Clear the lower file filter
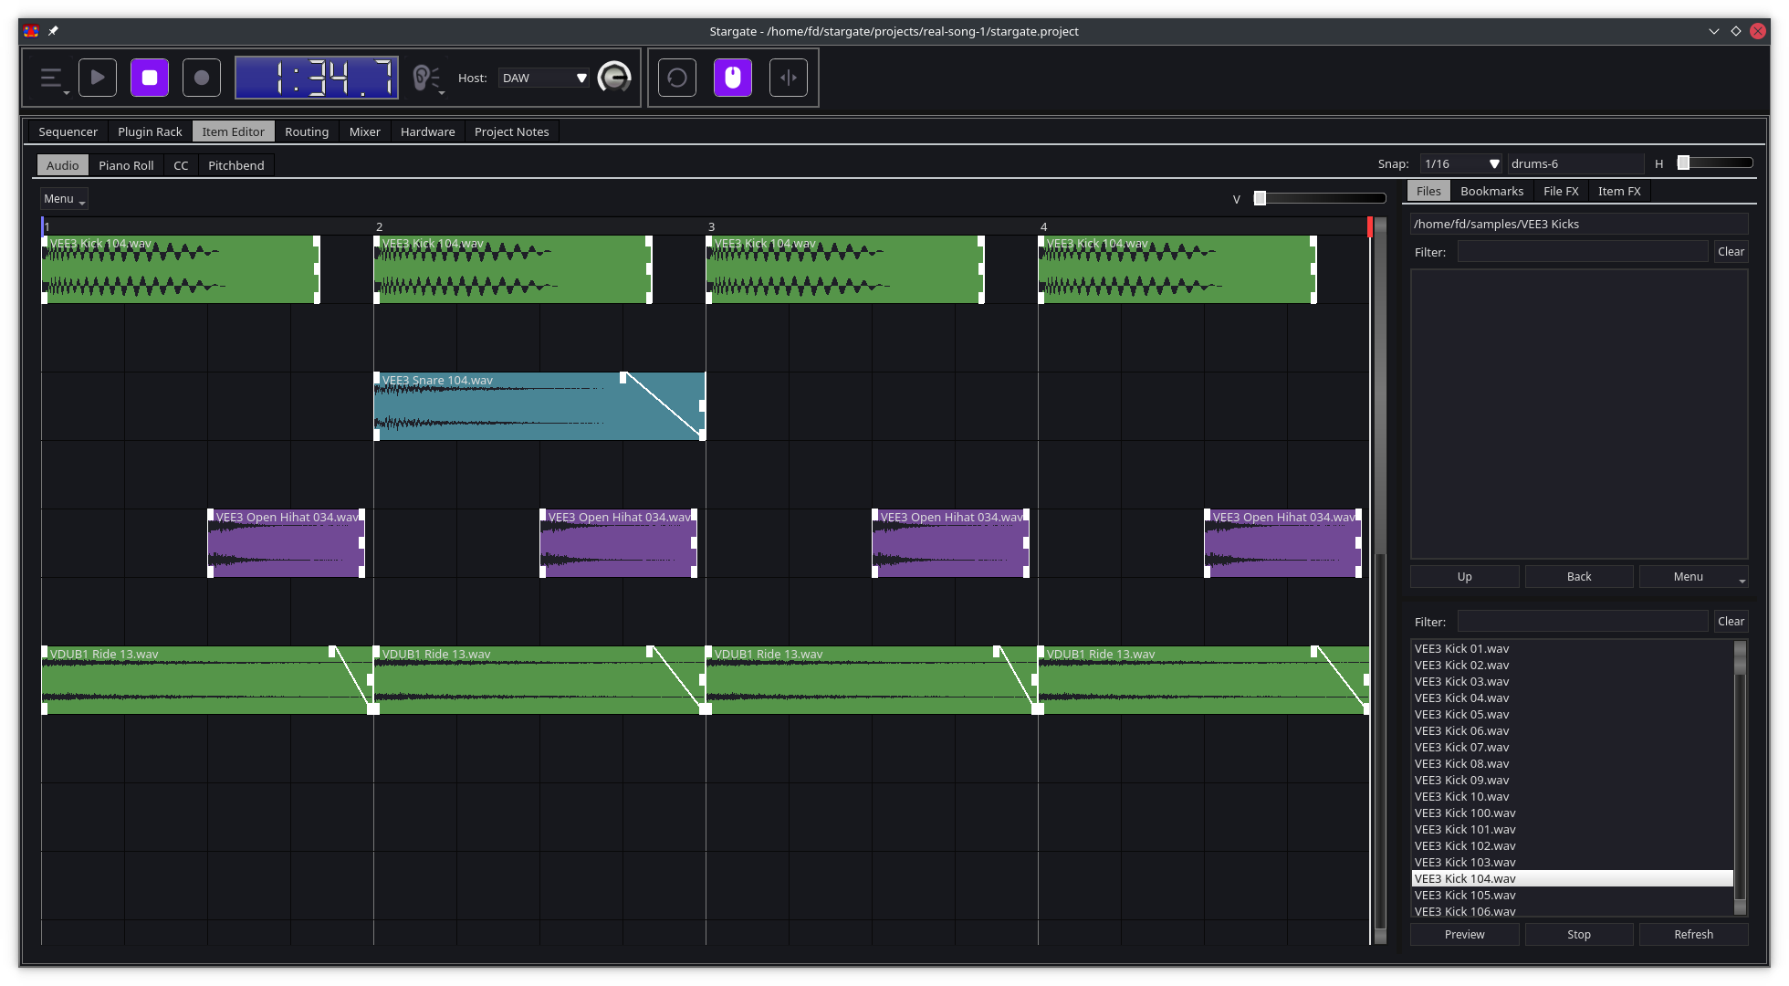This screenshot has width=1789, height=986. 1731,622
